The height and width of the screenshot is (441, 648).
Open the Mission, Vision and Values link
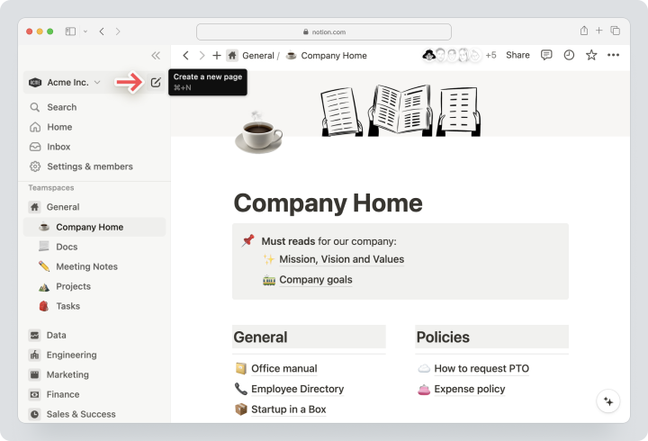[341, 259]
